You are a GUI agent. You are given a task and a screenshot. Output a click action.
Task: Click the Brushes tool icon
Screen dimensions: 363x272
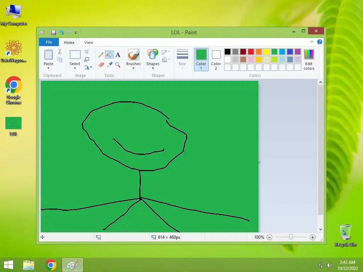(x=133, y=55)
